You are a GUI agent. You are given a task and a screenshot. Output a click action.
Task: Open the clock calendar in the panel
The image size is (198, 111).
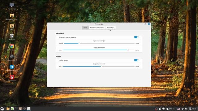coord(194,109)
